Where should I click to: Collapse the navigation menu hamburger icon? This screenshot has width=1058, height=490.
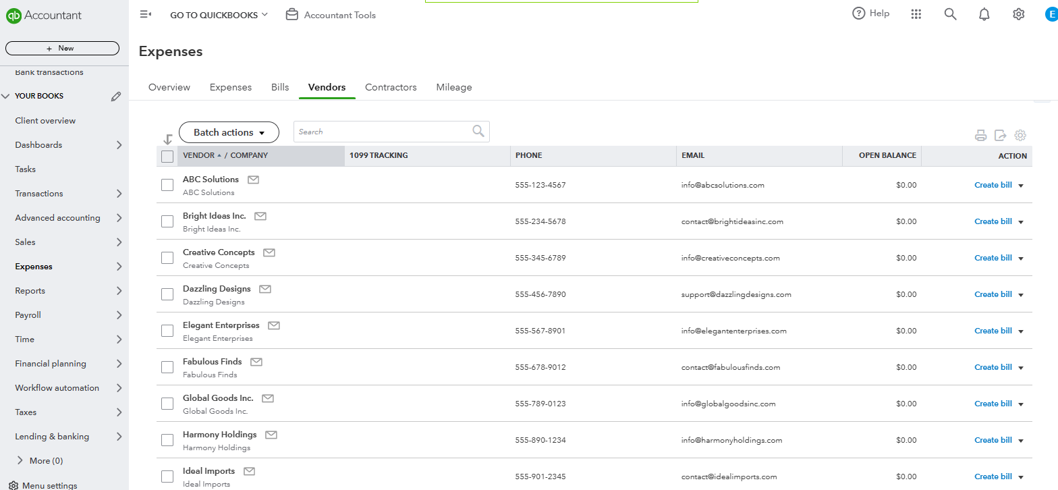coord(145,14)
